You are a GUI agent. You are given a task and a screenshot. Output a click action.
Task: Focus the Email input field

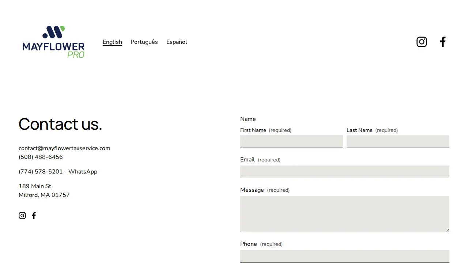tap(345, 172)
